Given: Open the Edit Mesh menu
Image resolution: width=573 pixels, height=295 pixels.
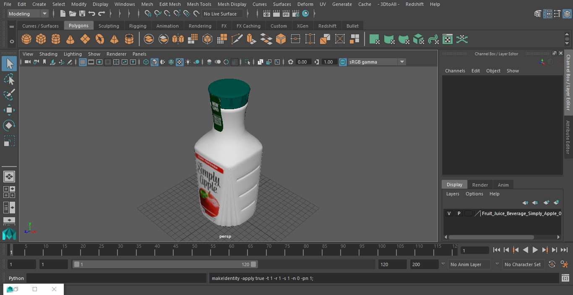Looking at the screenshot, I should [170, 4].
